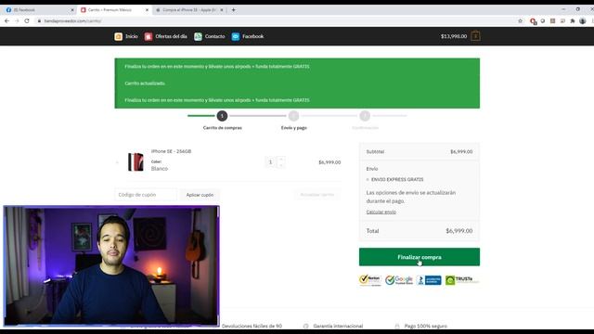The width and height of the screenshot is (594, 334).
Task: Bookmark this page with the star icon
Action: [520, 20]
